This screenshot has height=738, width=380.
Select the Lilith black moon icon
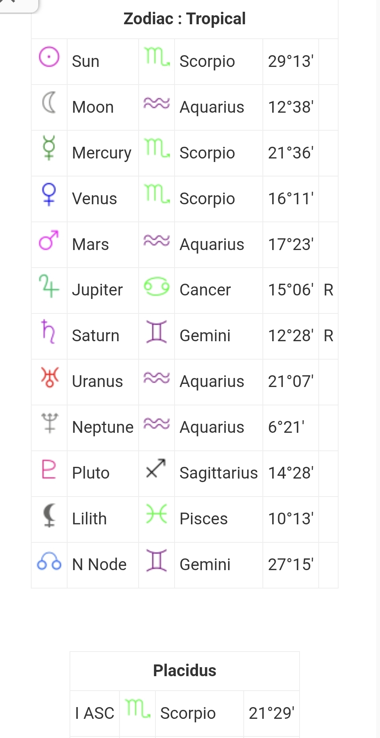[x=49, y=515]
